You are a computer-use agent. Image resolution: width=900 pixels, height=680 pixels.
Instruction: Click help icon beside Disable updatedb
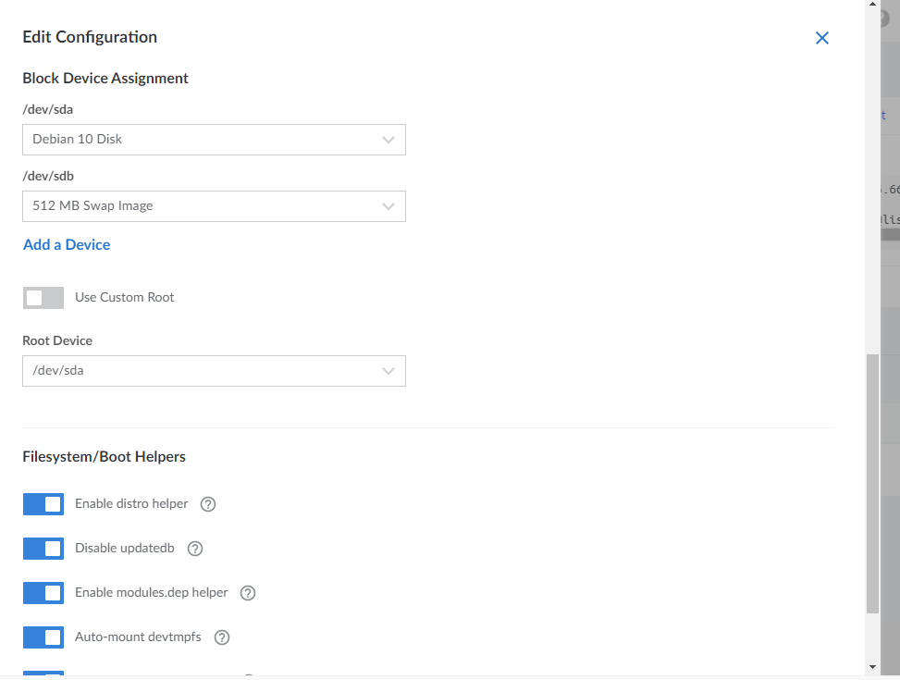(x=194, y=549)
